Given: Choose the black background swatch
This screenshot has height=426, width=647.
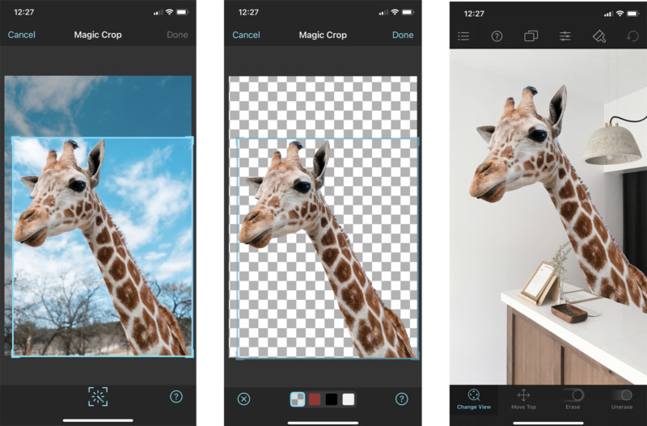Looking at the screenshot, I should point(332,399).
